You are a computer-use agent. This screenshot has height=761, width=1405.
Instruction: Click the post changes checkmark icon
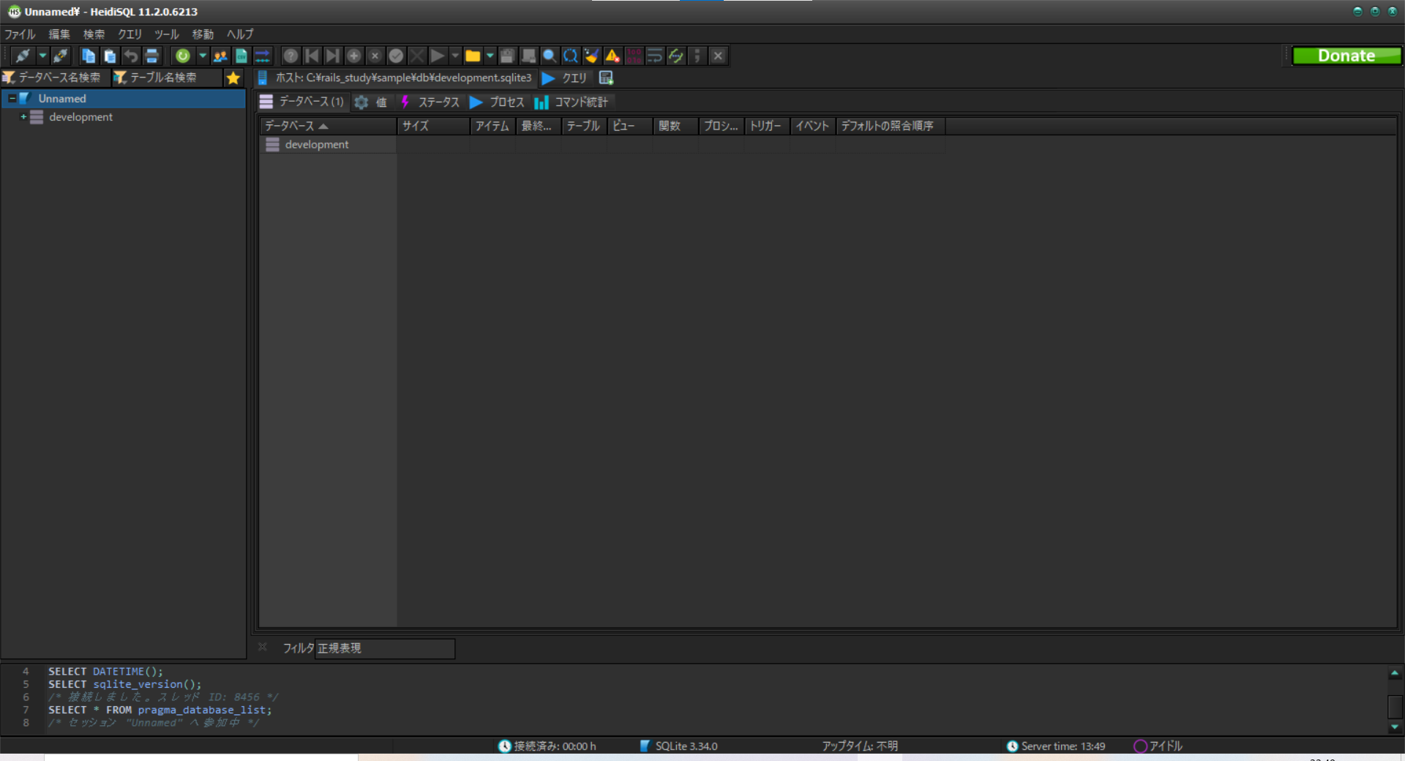[x=396, y=56]
